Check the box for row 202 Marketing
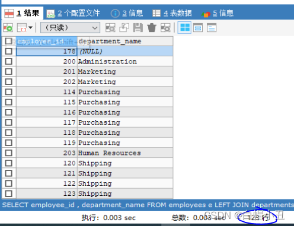 pos(8,82)
